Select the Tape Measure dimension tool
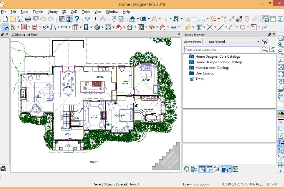Image resolution: width=284 pixels, height=189 pixels. 188,27
